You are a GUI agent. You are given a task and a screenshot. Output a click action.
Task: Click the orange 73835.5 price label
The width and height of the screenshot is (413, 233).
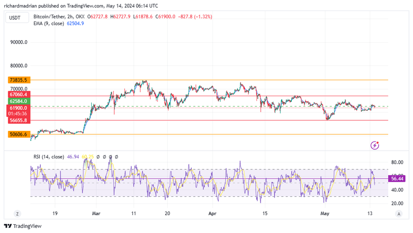point(18,80)
